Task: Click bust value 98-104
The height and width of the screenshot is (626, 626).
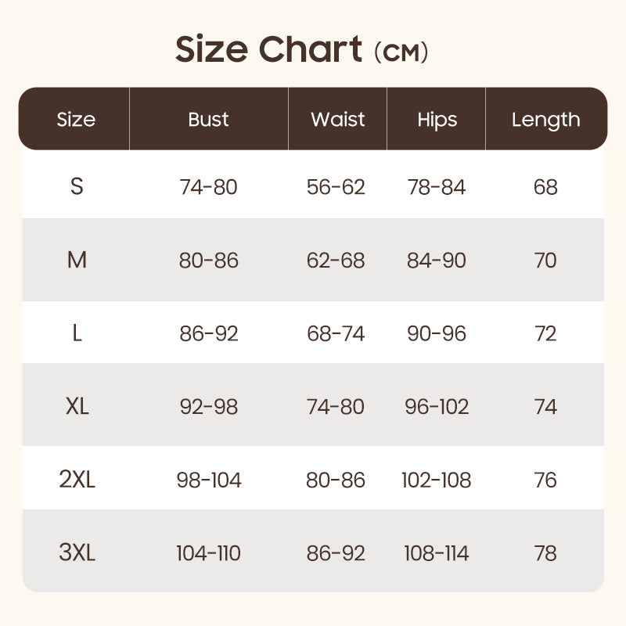Action: click(x=208, y=480)
